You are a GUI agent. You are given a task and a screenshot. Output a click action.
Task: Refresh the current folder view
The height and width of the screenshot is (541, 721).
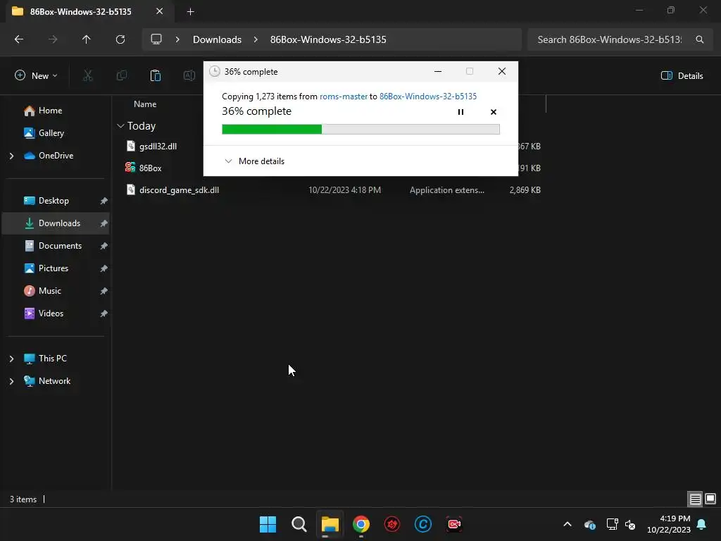120,39
